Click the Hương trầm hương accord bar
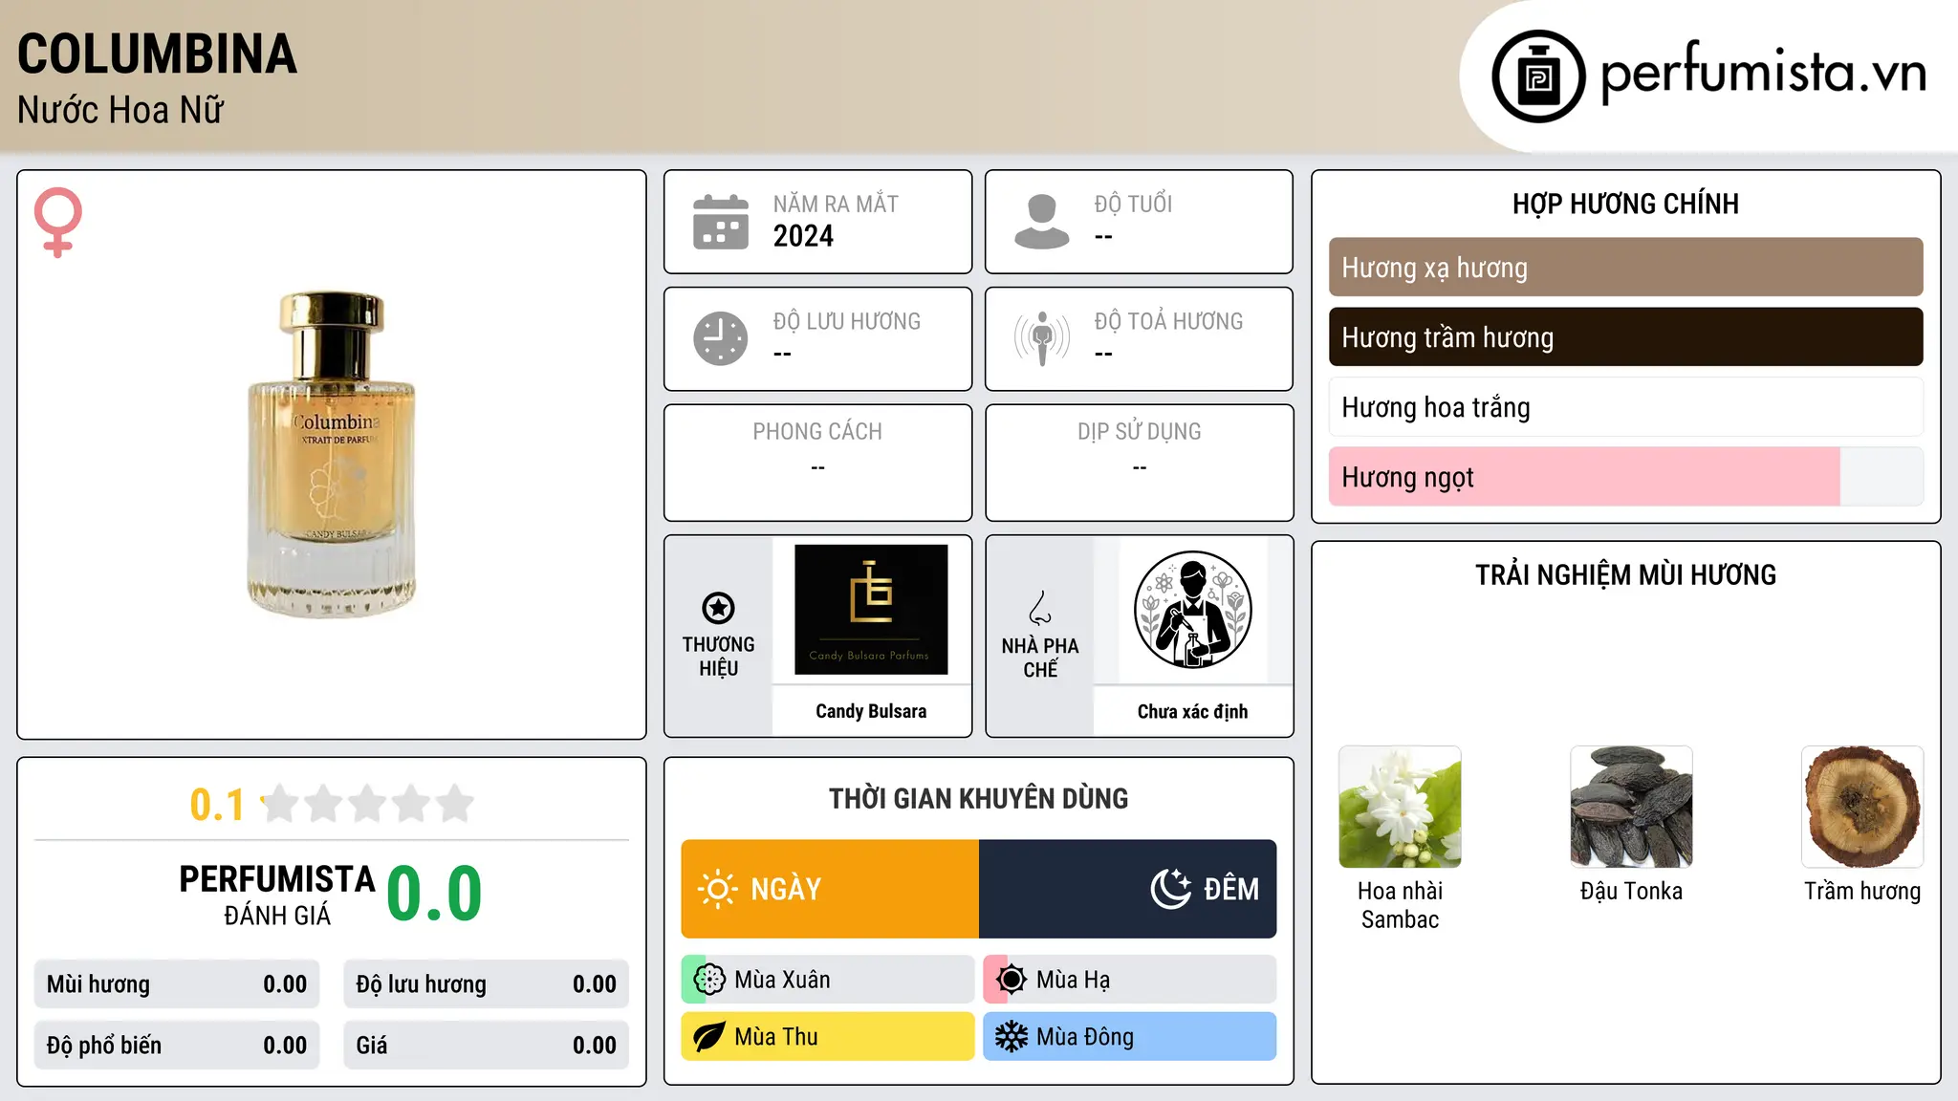1958x1101 pixels. click(x=1625, y=337)
